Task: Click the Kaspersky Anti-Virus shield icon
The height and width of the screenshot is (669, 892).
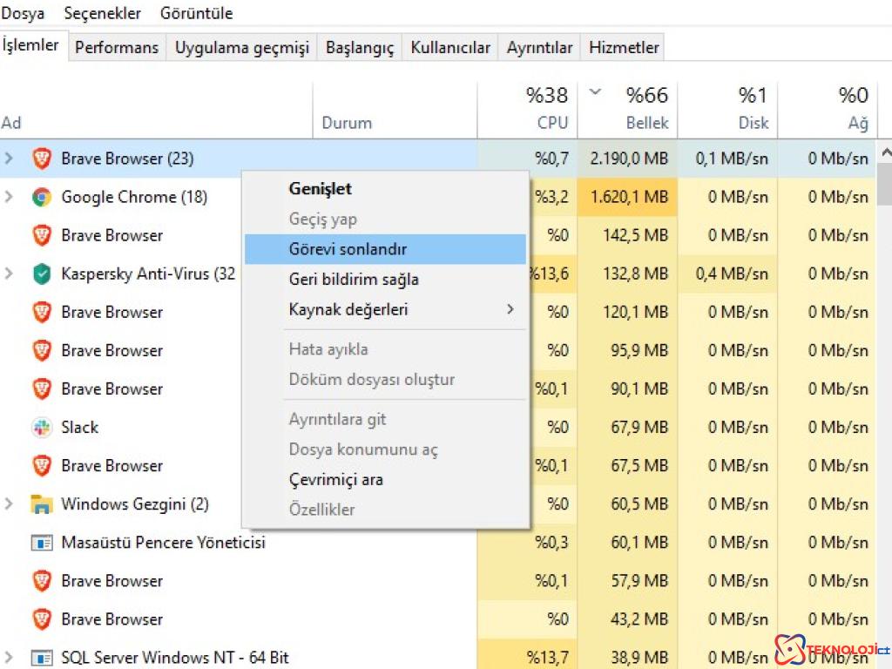Action: (42, 274)
